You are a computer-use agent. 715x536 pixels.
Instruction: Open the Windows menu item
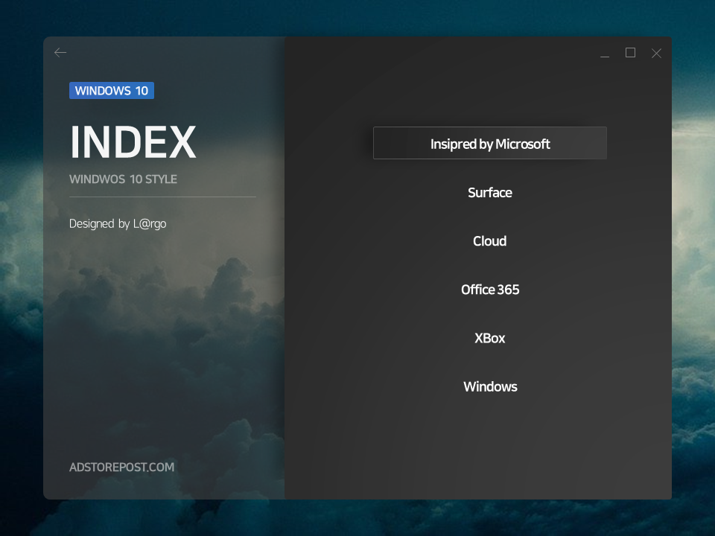pos(490,386)
